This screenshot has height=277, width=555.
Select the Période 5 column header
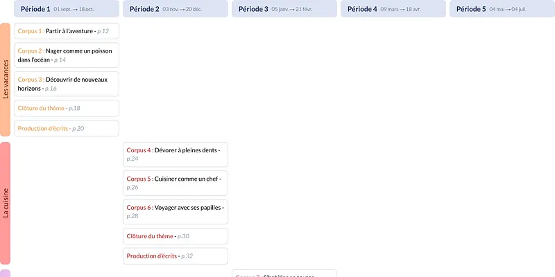click(502, 8)
